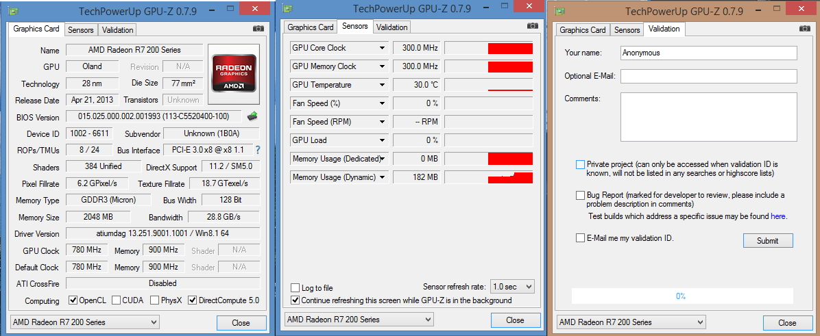
Task: Switch to Sensors tab in Graphics Card window
Action: pyautogui.click(x=81, y=29)
